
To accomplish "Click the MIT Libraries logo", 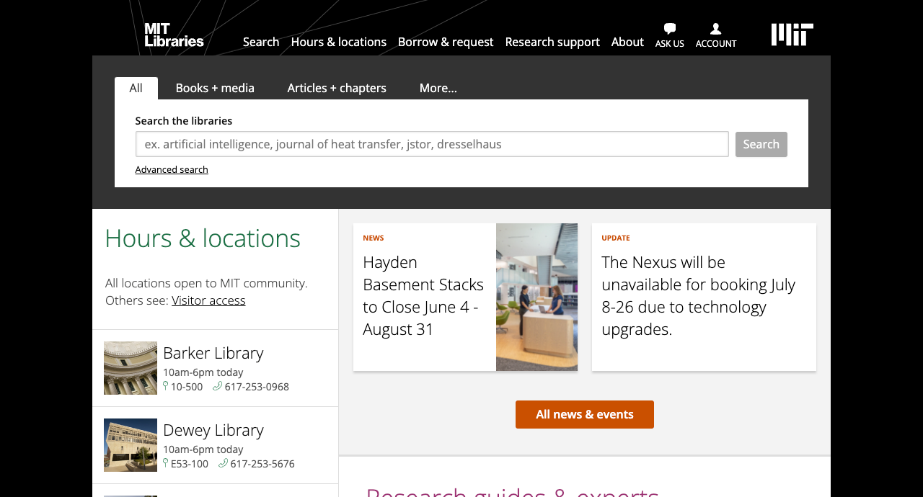I will point(174,35).
